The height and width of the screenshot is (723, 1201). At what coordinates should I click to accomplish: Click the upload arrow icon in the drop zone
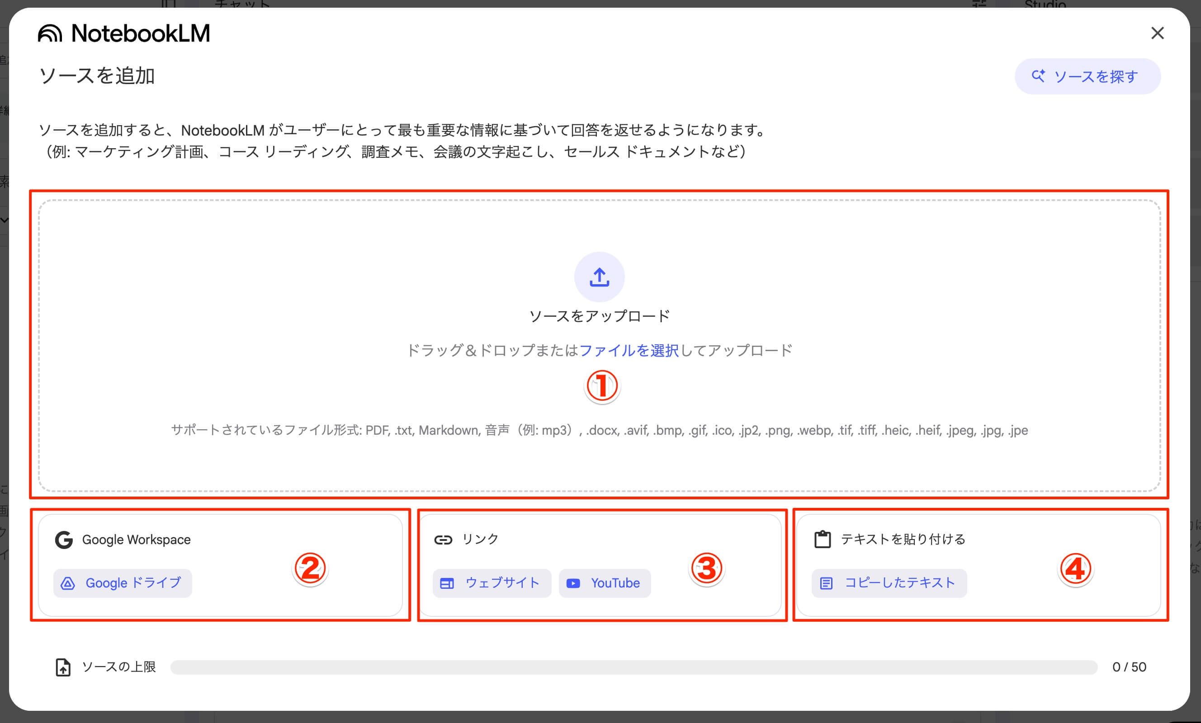[600, 277]
